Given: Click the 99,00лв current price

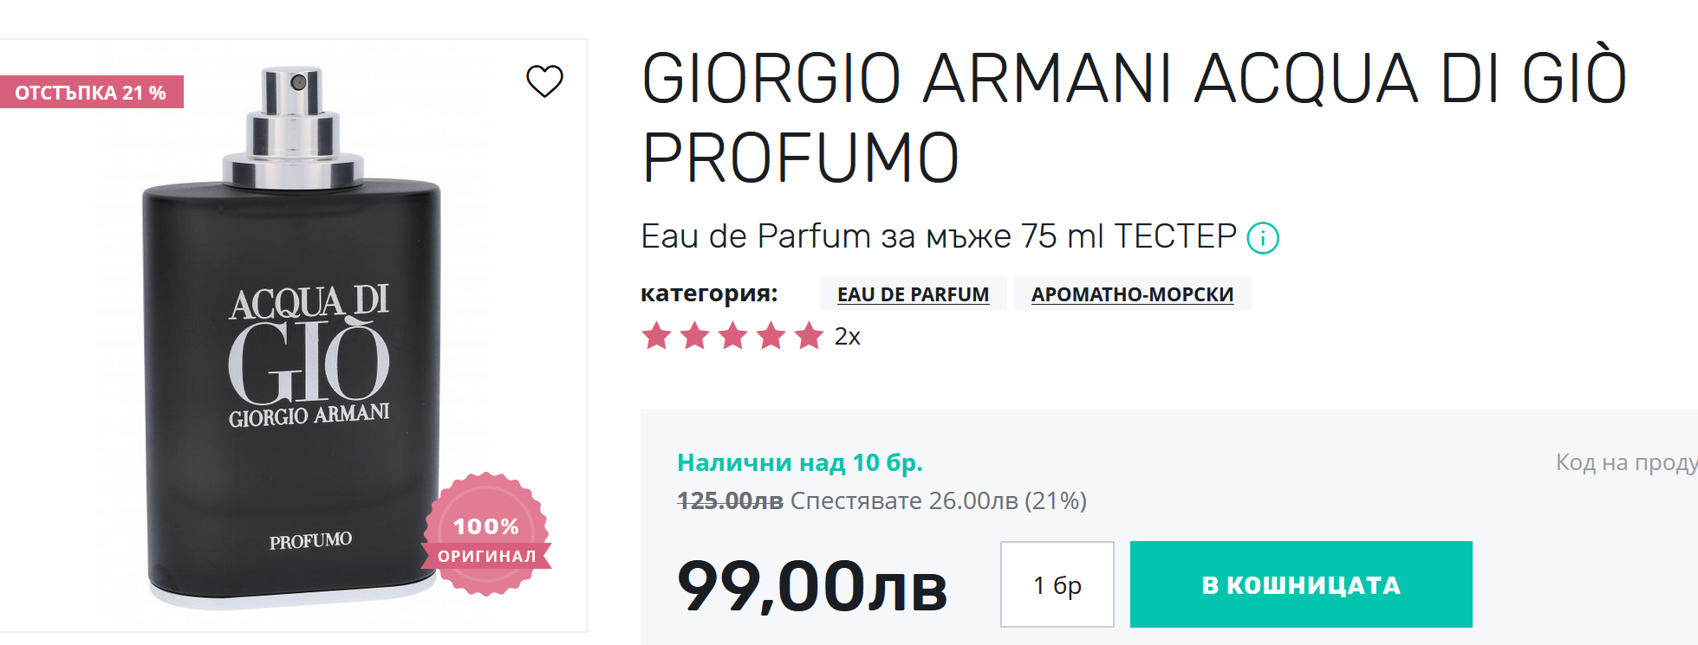Looking at the screenshot, I should (x=811, y=587).
